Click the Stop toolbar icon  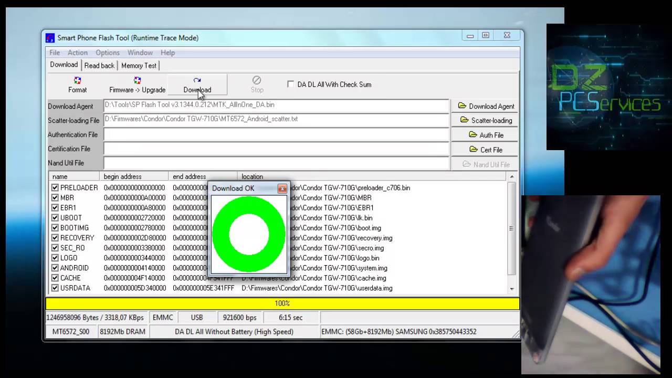coord(257,85)
